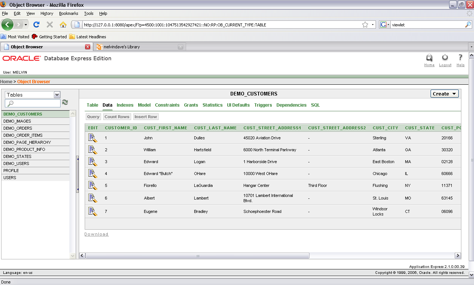Click the edit icon for customer John

coord(92,138)
